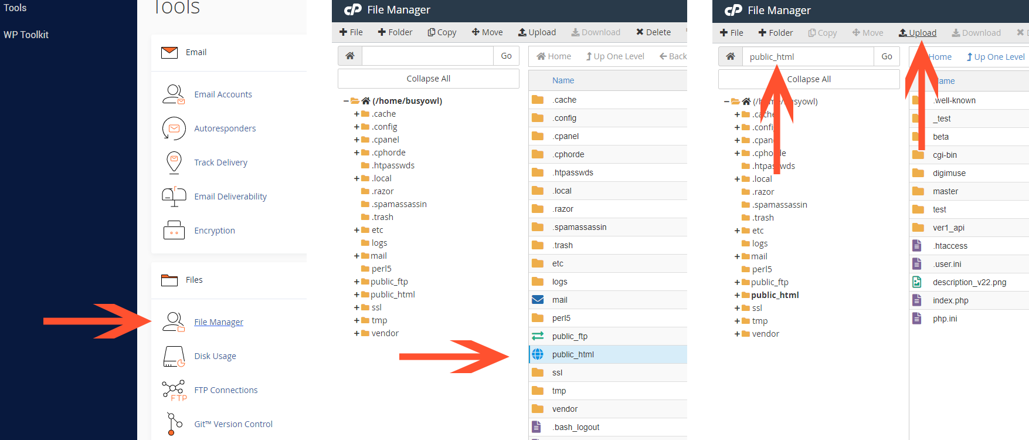Click File in middle File Manager toolbar
The height and width of the screenshot is (440, 1029).
[351, 32]
